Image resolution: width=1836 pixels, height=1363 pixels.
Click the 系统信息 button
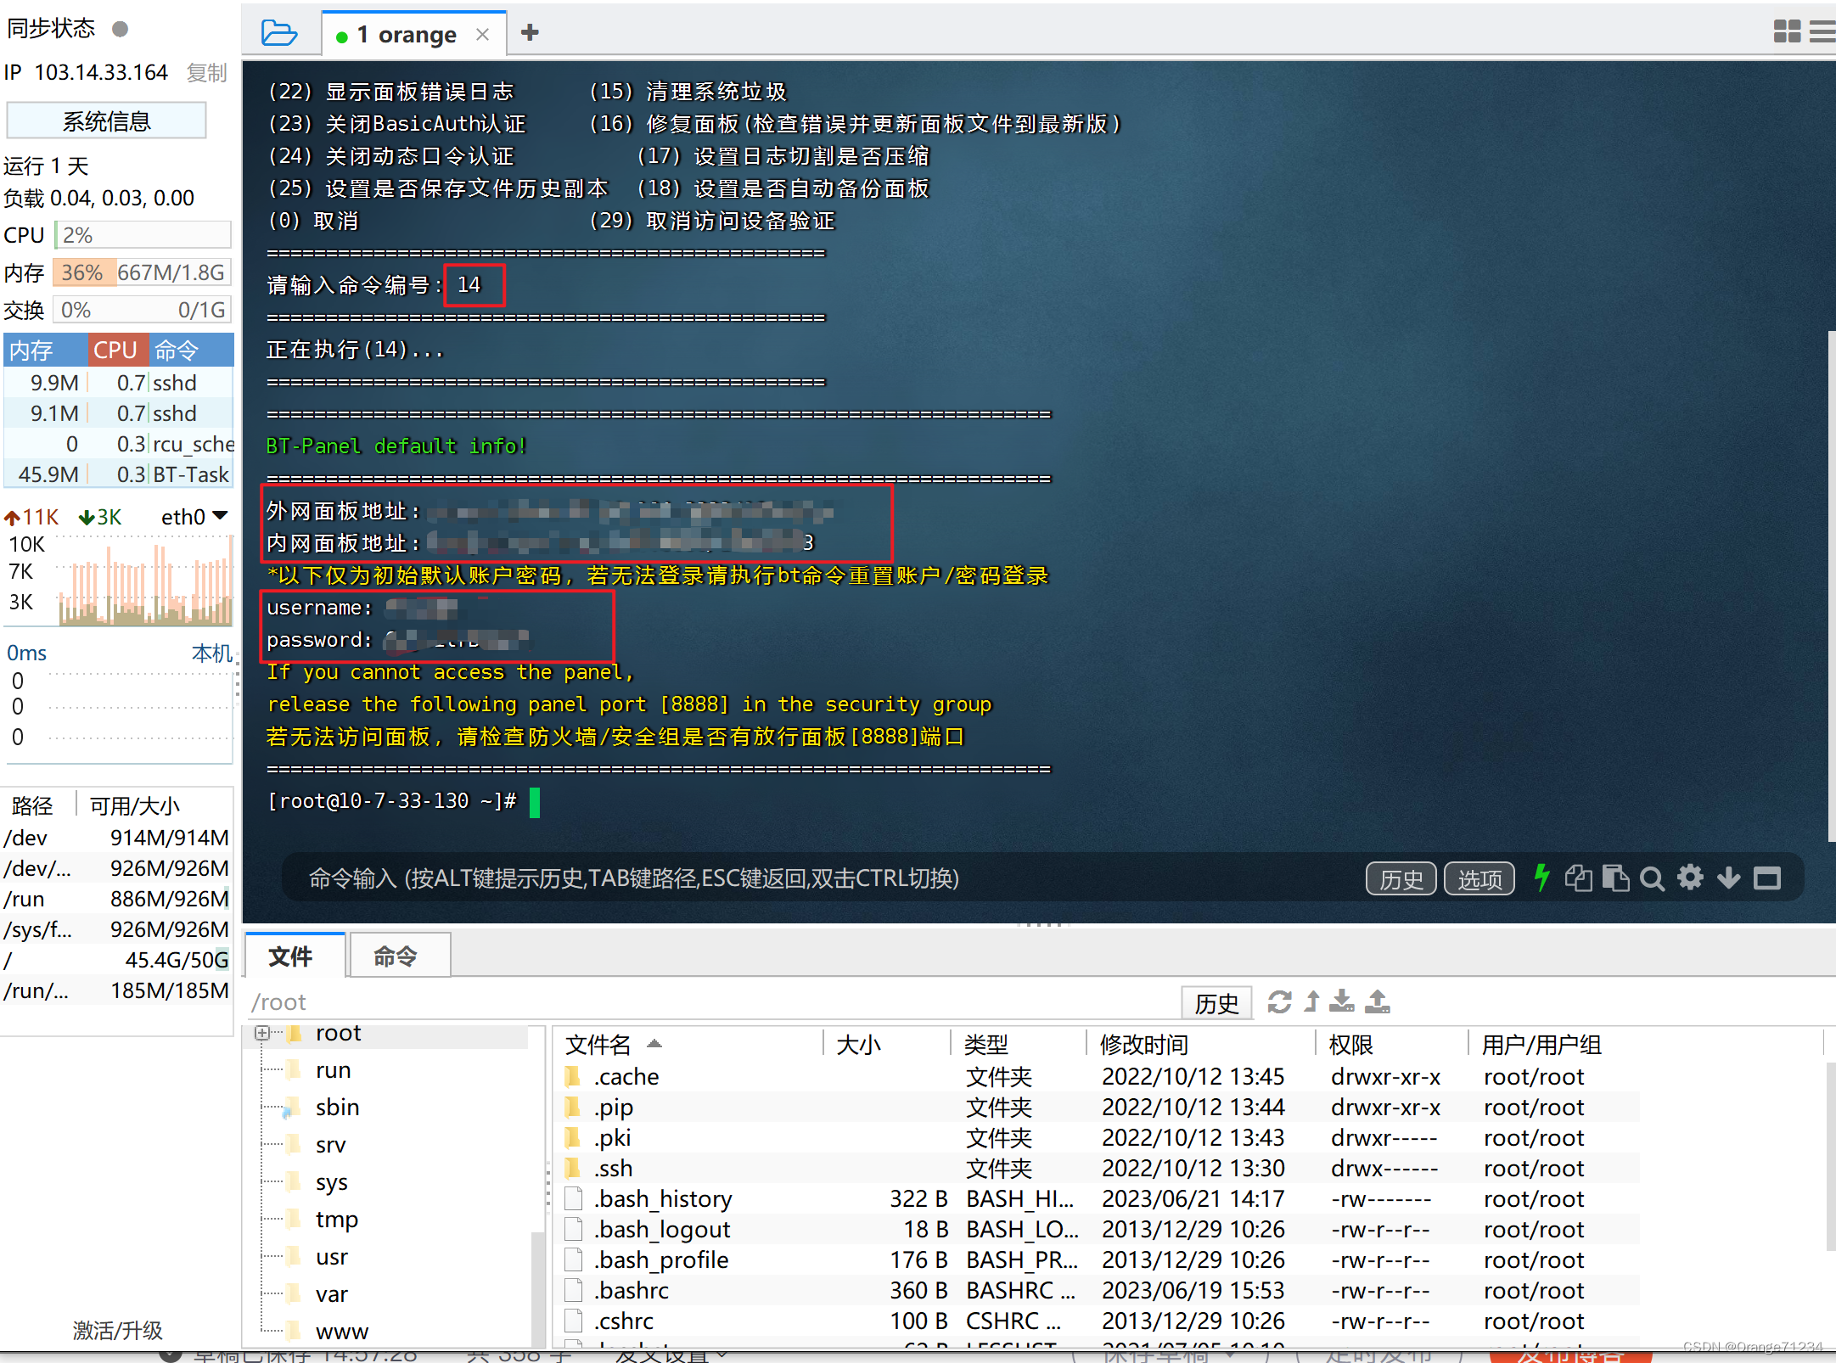pyautogui.click(x=106, y=121)
